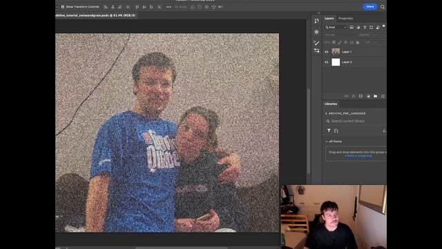Open the three-dots more align options
The width and height of the screenshot is (442, 249).
pos(169,7)
